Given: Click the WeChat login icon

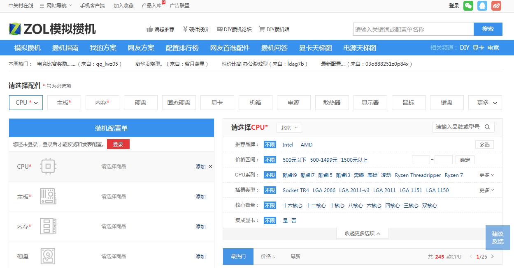Looking at the screenshot, I should point(468,6).
